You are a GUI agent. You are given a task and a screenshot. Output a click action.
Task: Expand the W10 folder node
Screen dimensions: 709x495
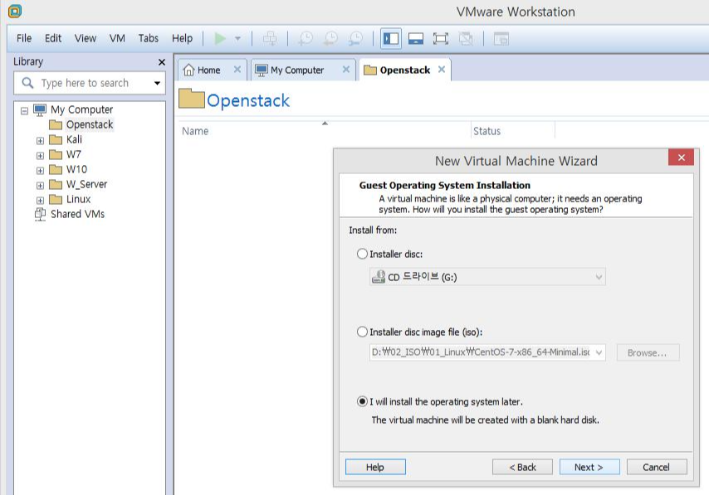pos(40,170)
